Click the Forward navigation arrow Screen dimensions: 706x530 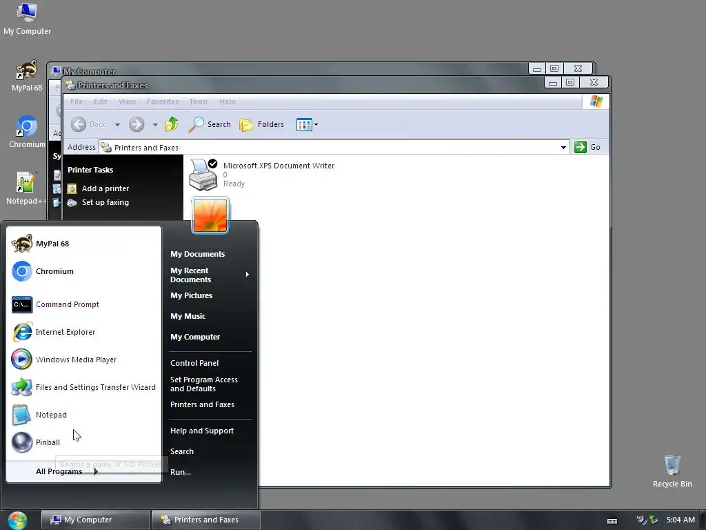click(x=137, y=124)
